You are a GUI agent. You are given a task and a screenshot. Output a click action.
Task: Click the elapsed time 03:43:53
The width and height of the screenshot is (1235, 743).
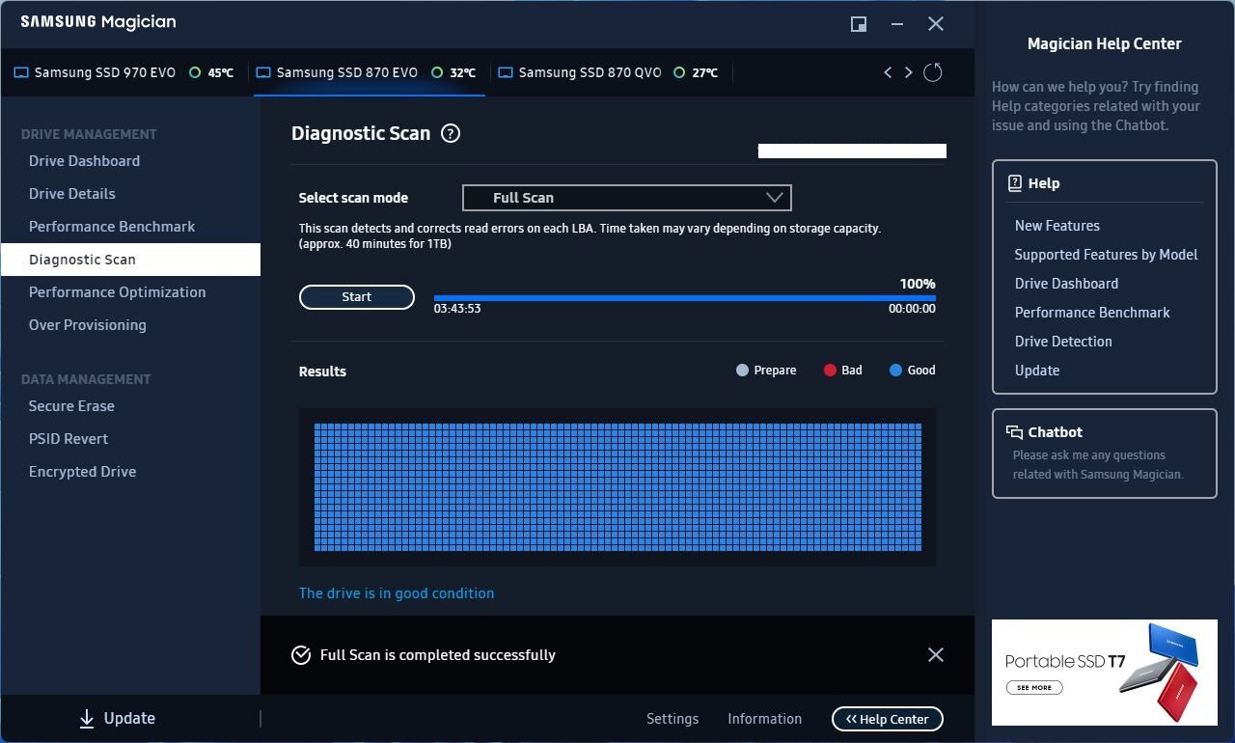457,309
